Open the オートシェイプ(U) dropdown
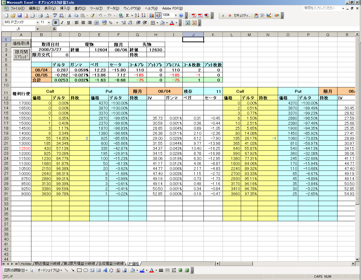The image size is (361, 280). [50, 270]
